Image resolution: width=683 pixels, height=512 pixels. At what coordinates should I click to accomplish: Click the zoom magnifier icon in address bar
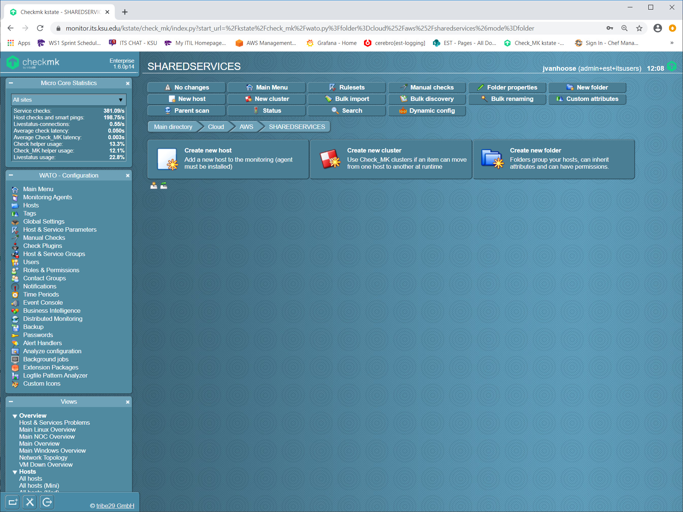pyautogui.click(x=624, y=28)
